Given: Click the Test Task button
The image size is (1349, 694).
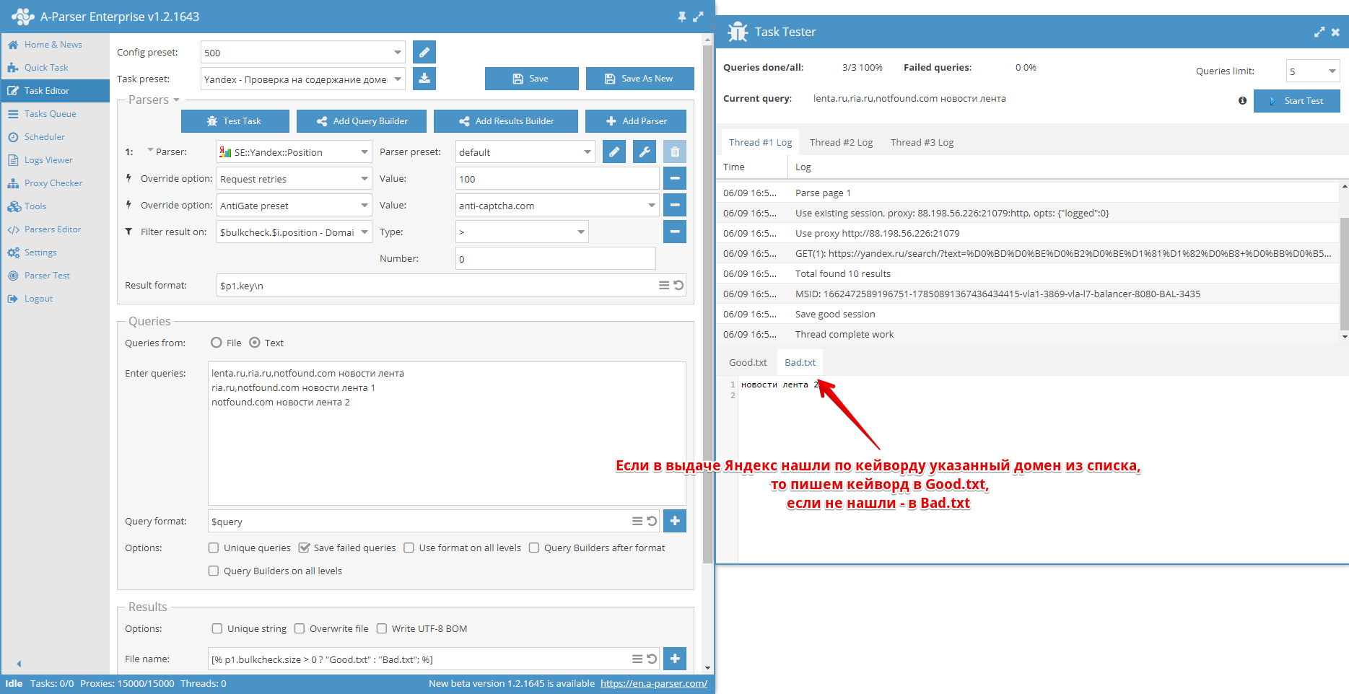Looking at the screenshot, I should click(235, 121).
